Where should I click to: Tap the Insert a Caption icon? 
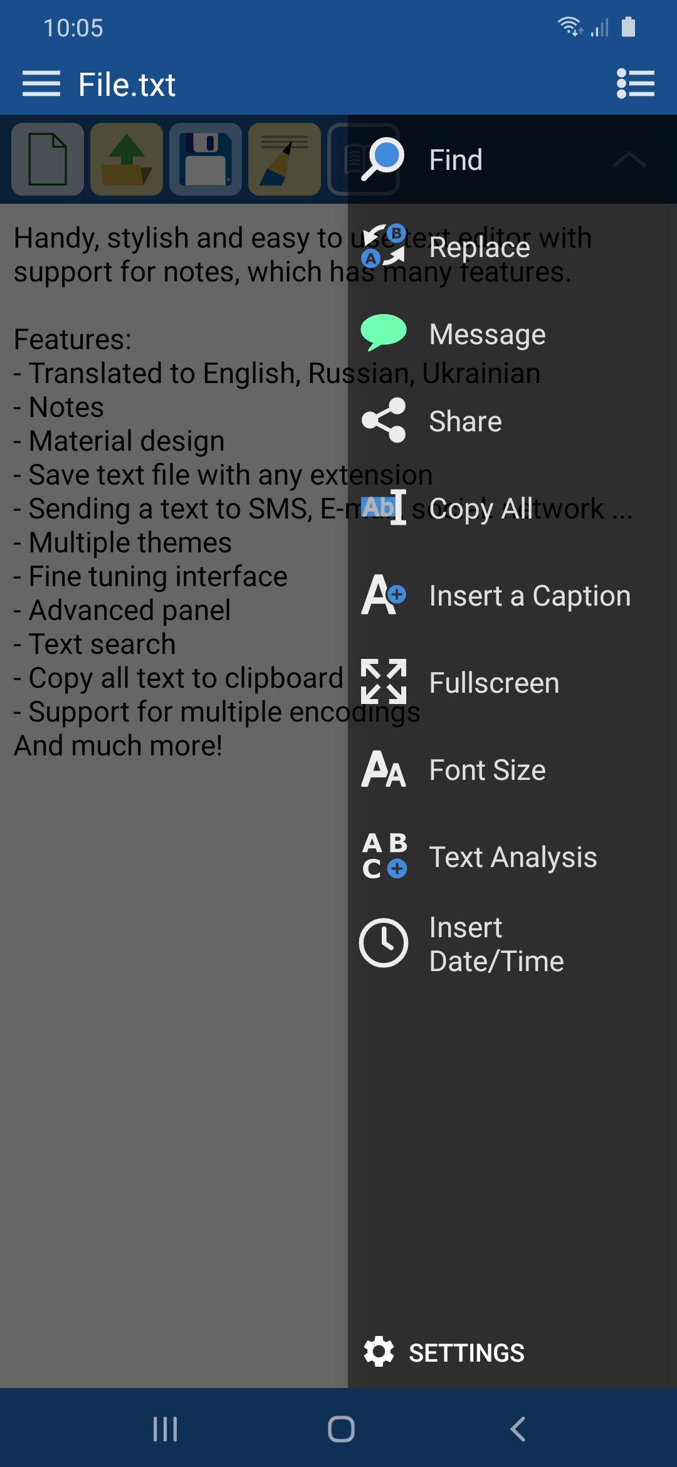point(384,594)
